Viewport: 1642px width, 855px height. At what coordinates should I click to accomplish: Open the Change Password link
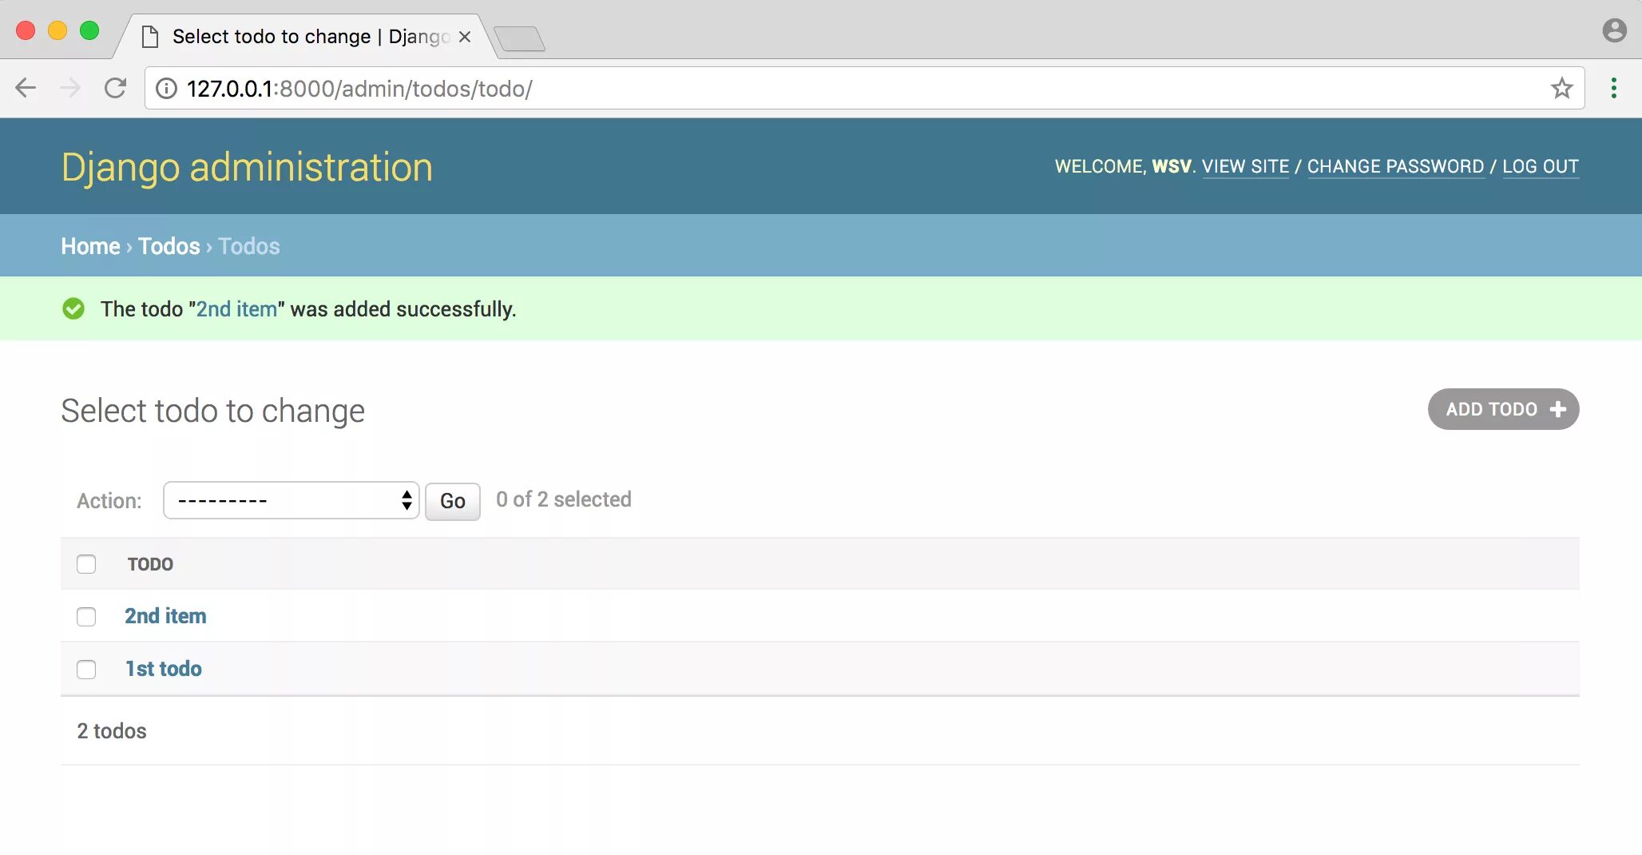[1395, 166]
